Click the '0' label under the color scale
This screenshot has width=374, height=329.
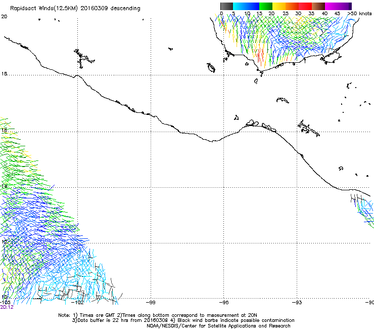(221, 14)
